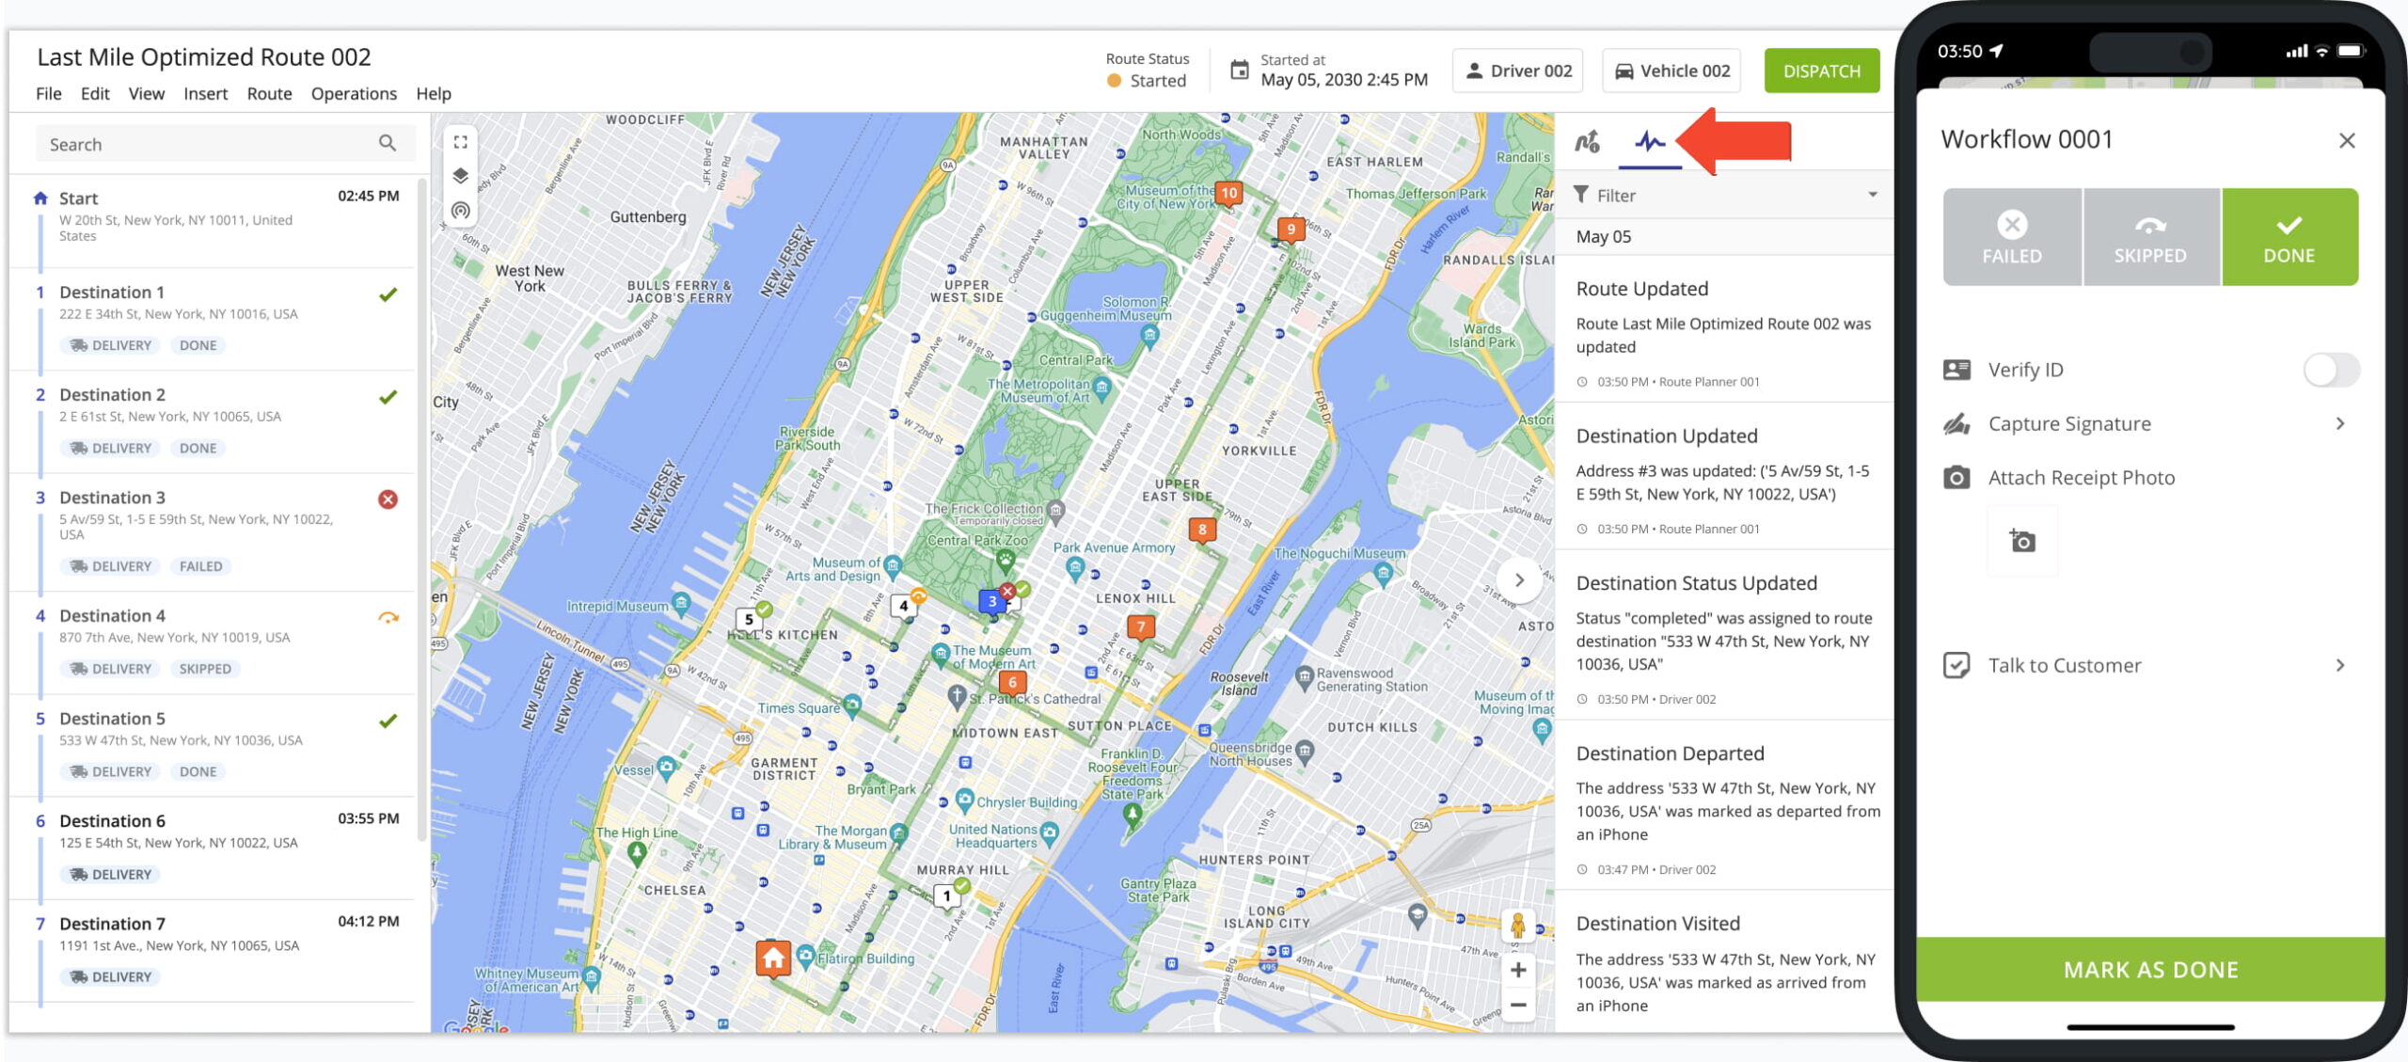
Task: Check the Talk to Customer checkbox
Action: (1956, 665)
